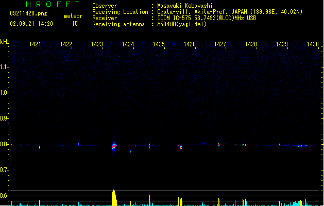Click the meteor count value 15
Screen dimensions: 324x206
coord(75,24)
